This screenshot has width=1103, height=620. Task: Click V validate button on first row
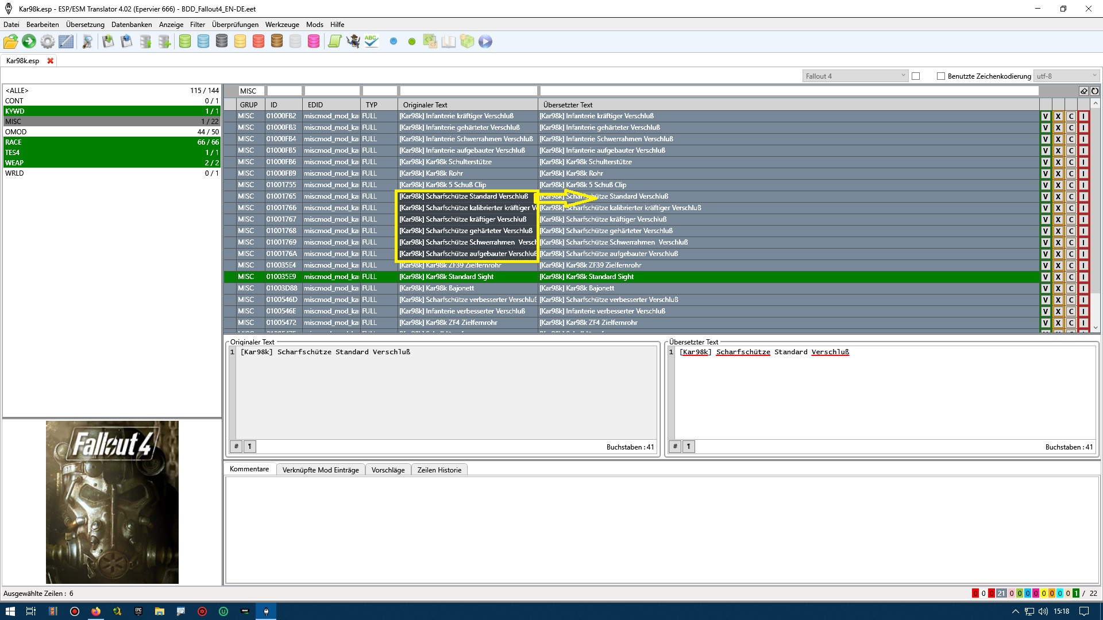pyautogui.click(x=1046, y=116)
